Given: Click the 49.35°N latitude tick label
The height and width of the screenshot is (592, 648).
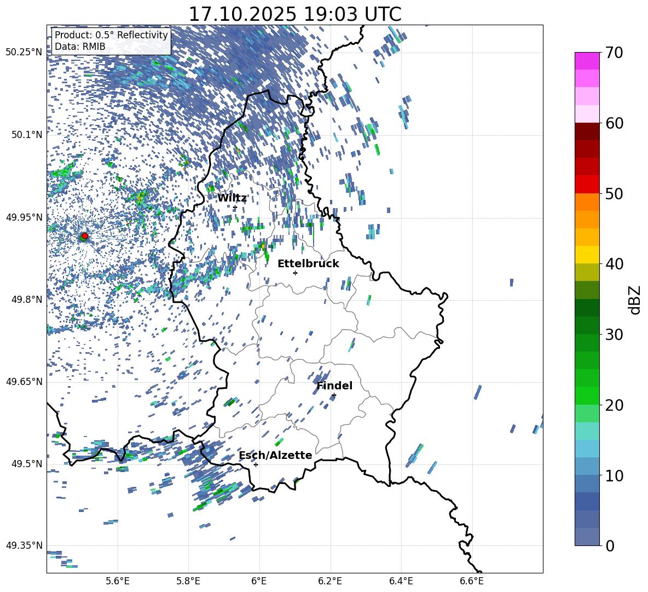Looking at the screenshot, I should (24, 545).
